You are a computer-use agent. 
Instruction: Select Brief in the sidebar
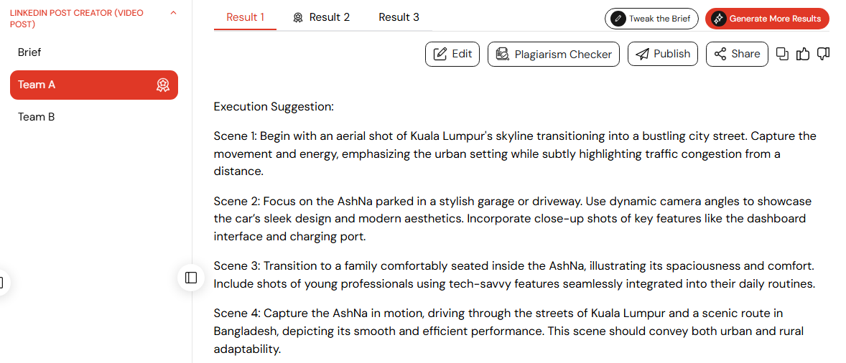(x=29, y=52)
